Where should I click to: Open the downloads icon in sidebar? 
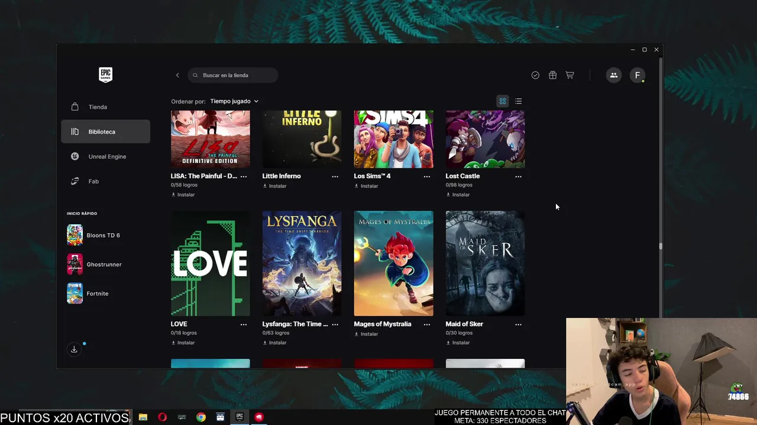74,349
